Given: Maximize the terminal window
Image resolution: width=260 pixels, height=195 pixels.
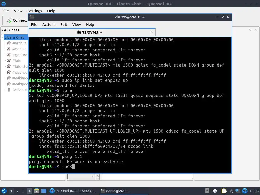Looking at the screenshot, I should [x=223, y=17].
